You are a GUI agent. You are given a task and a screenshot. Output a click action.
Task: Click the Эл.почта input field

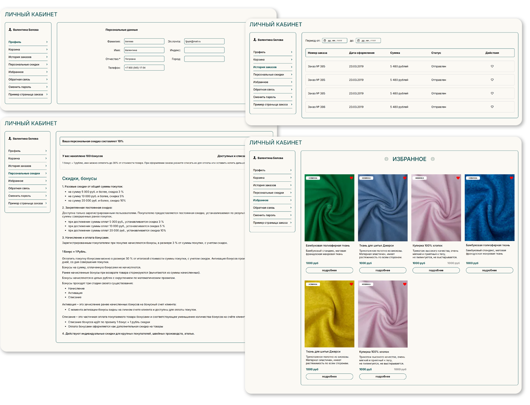point(204,41)
